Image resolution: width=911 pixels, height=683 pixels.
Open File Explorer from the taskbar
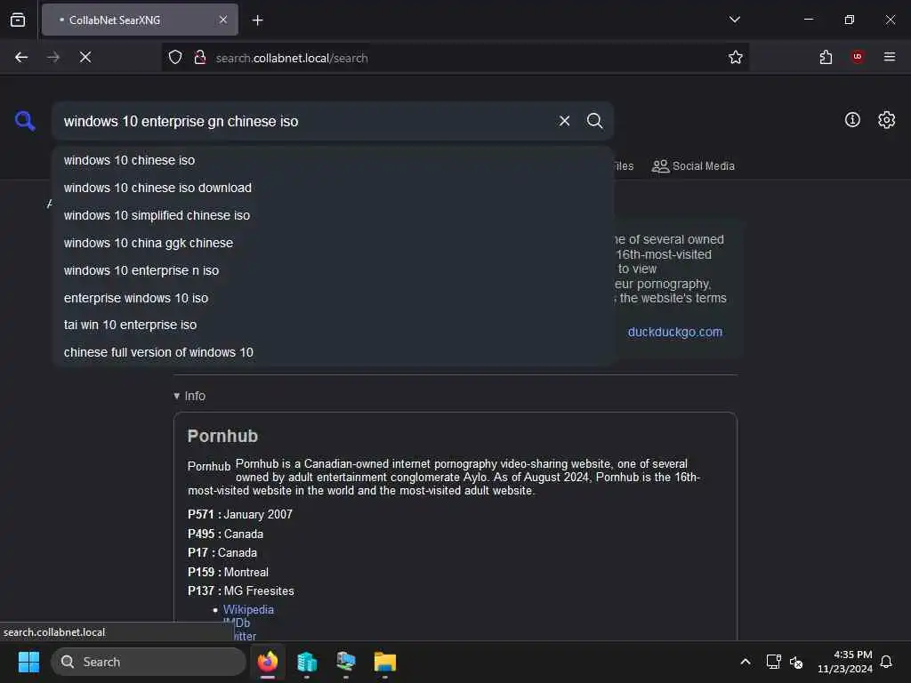[384, 662]
